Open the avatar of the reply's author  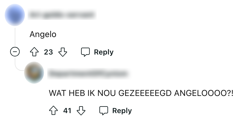click(x=34, y=72)
